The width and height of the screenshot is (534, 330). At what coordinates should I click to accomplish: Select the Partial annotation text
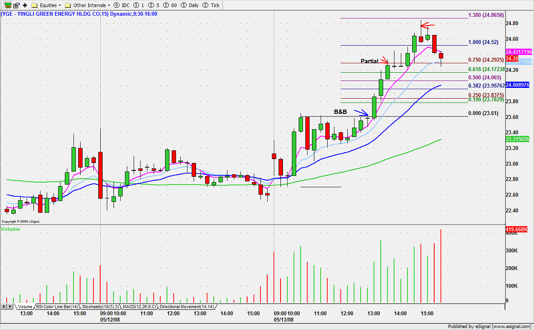[x=369, y=61]
